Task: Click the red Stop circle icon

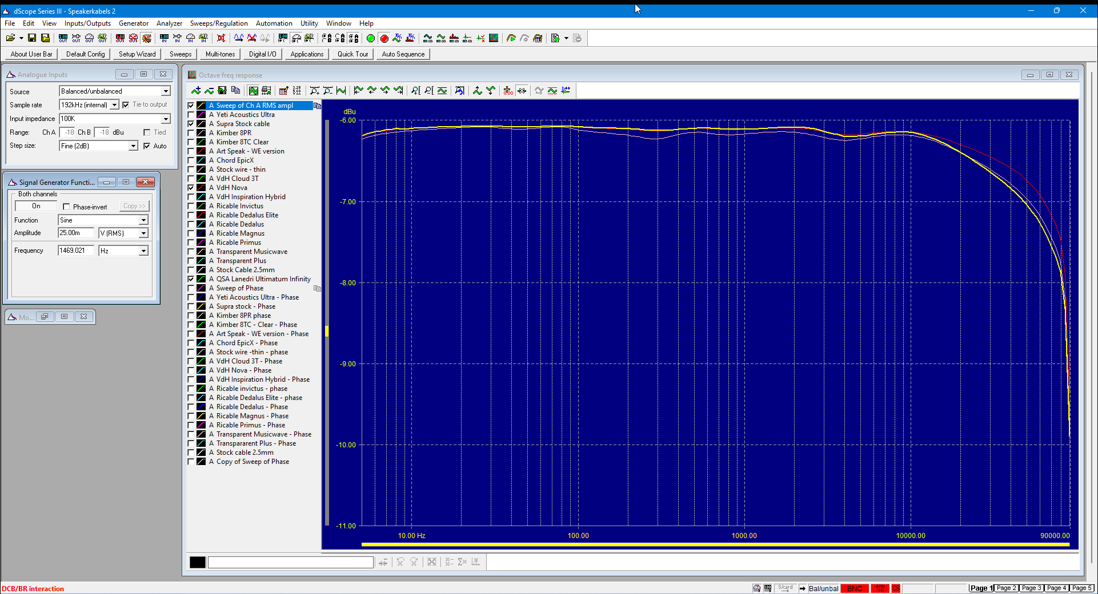Action: (384, 38)
